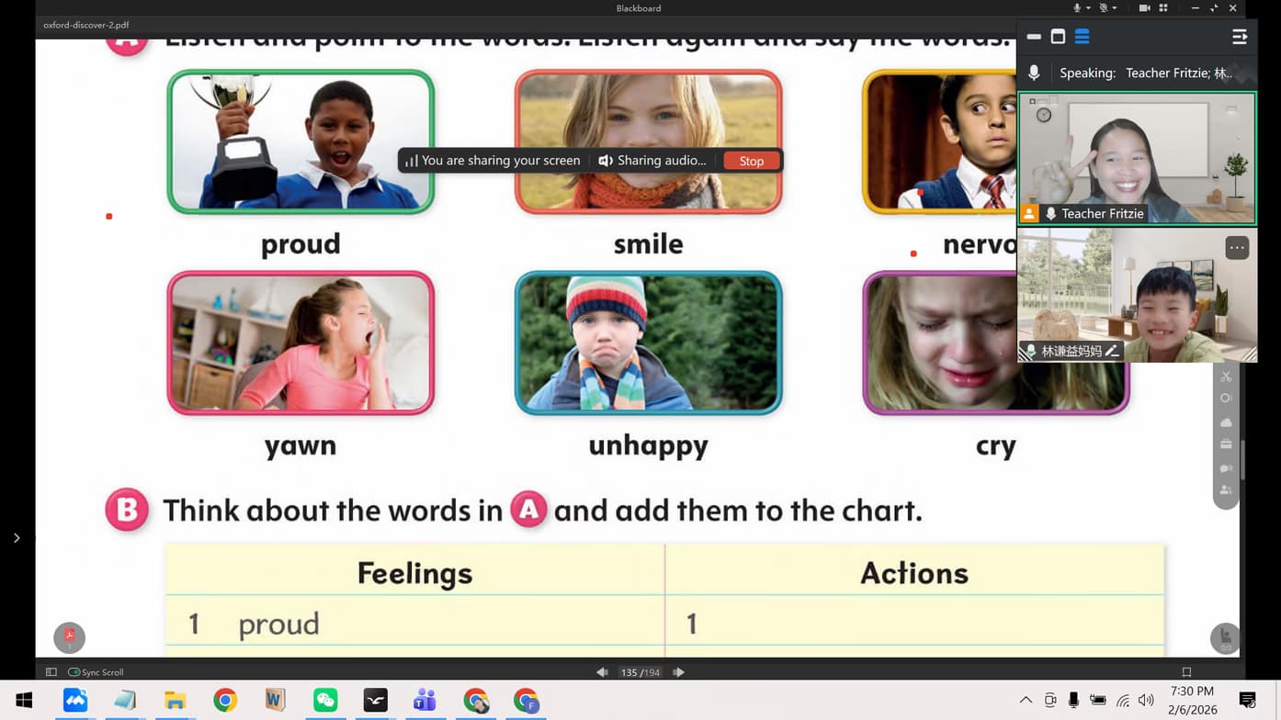
Task: Open the cloud files icon in sidebar
Action: tap(1226, 422)
